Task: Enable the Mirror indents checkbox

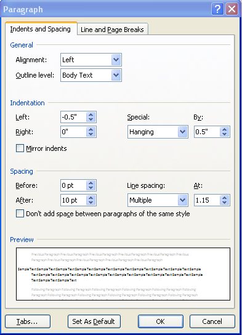Action: 20,148
